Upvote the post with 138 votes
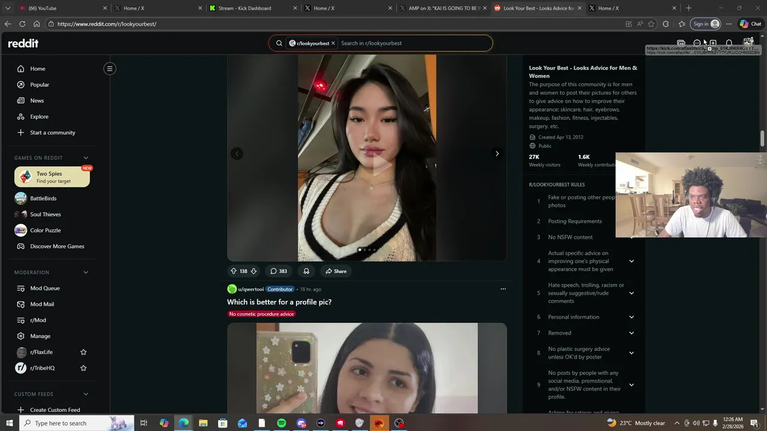This screenshot has width=767, height=431. pos(234,271)
